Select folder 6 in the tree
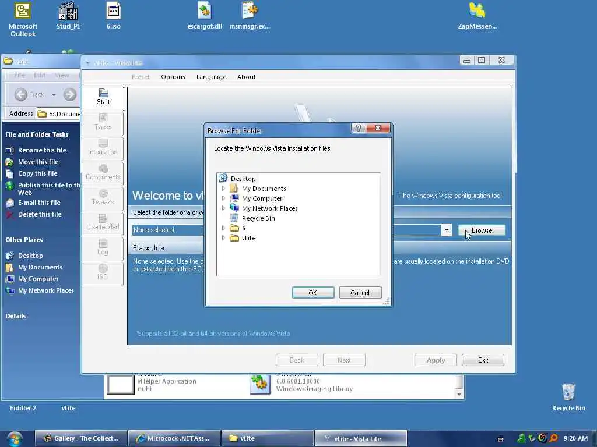Image resolution: width=597 pixels, height=447 pixels. point(244,228)
